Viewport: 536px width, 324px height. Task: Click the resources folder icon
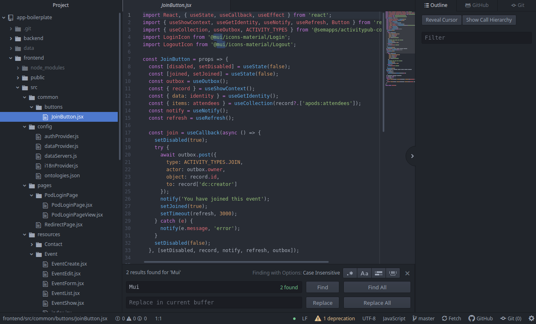click(32, 235)
